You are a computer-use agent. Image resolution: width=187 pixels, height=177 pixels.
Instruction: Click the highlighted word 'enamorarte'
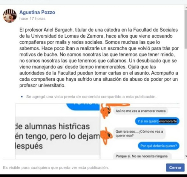pos(168,121)
